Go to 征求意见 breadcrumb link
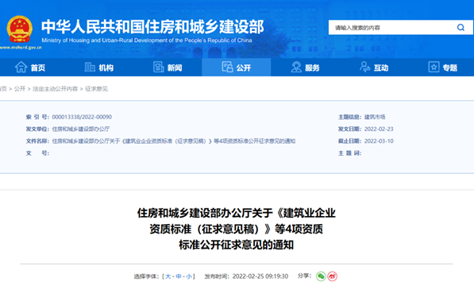Image resolution: width=474 pixels, height=286 pixels. (96, 89)
